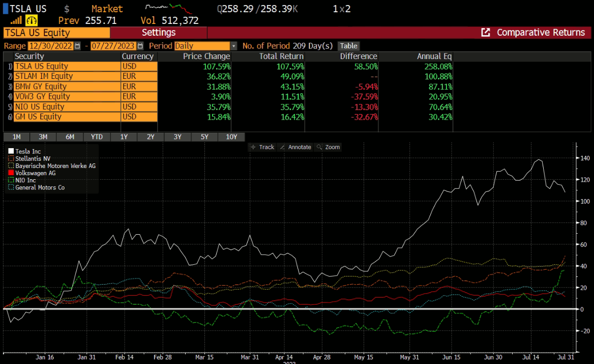This screenshot has width=594, height=364.
Task: Select the YTD time range tab
Action: pyautogui.click(x=96, y=137)
